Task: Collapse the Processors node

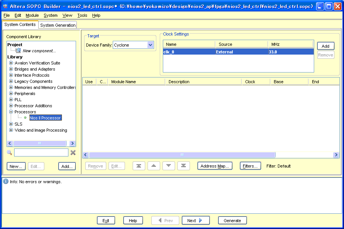Action: 11,112
